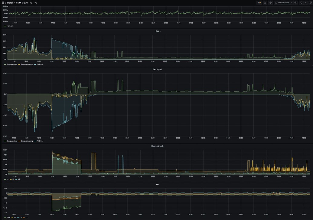313x220 pixels.
Task: Go to the General folder breadcrumb
Action: [9, 3]
